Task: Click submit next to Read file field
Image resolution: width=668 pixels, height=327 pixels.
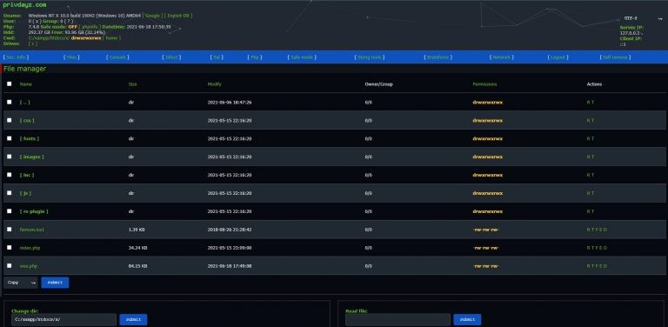Action: pyautogui.click(x=467, y=319)
